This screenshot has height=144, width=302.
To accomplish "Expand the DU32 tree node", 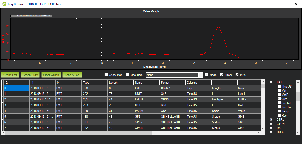I will (x=271, y=132).
